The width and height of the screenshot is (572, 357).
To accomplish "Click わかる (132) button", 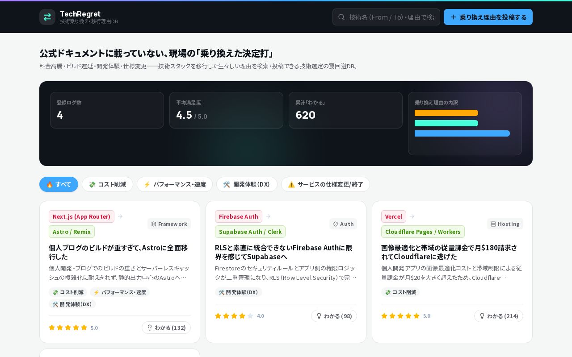I will click(x=166, y=328).
